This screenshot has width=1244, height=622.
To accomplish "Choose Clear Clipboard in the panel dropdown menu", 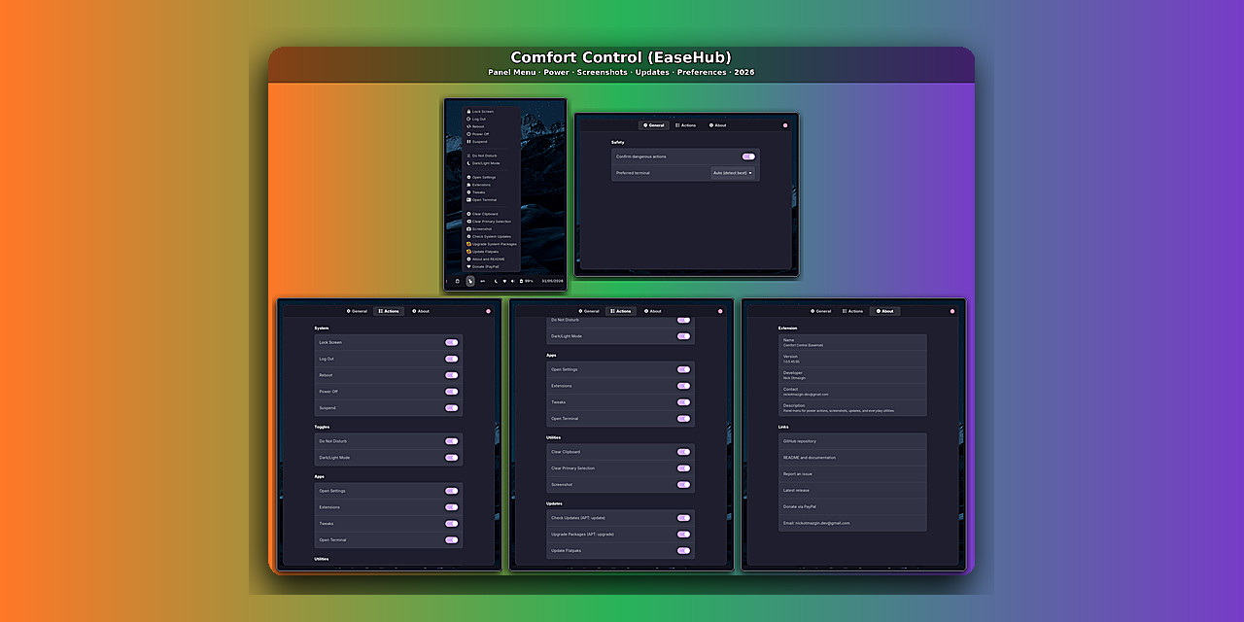I will [492, 214].
